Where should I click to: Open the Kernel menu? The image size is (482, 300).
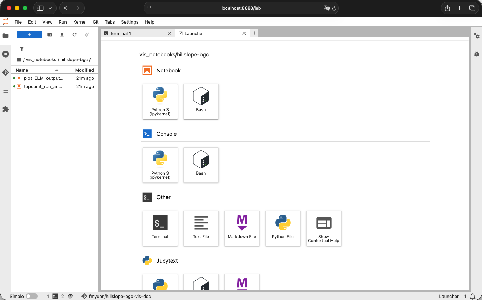tap(79, 22)
